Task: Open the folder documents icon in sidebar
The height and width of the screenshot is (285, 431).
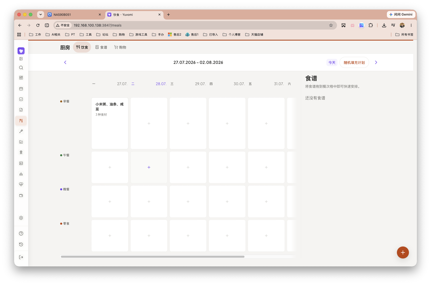Action: pyautogui.click(x=21, y=142)
